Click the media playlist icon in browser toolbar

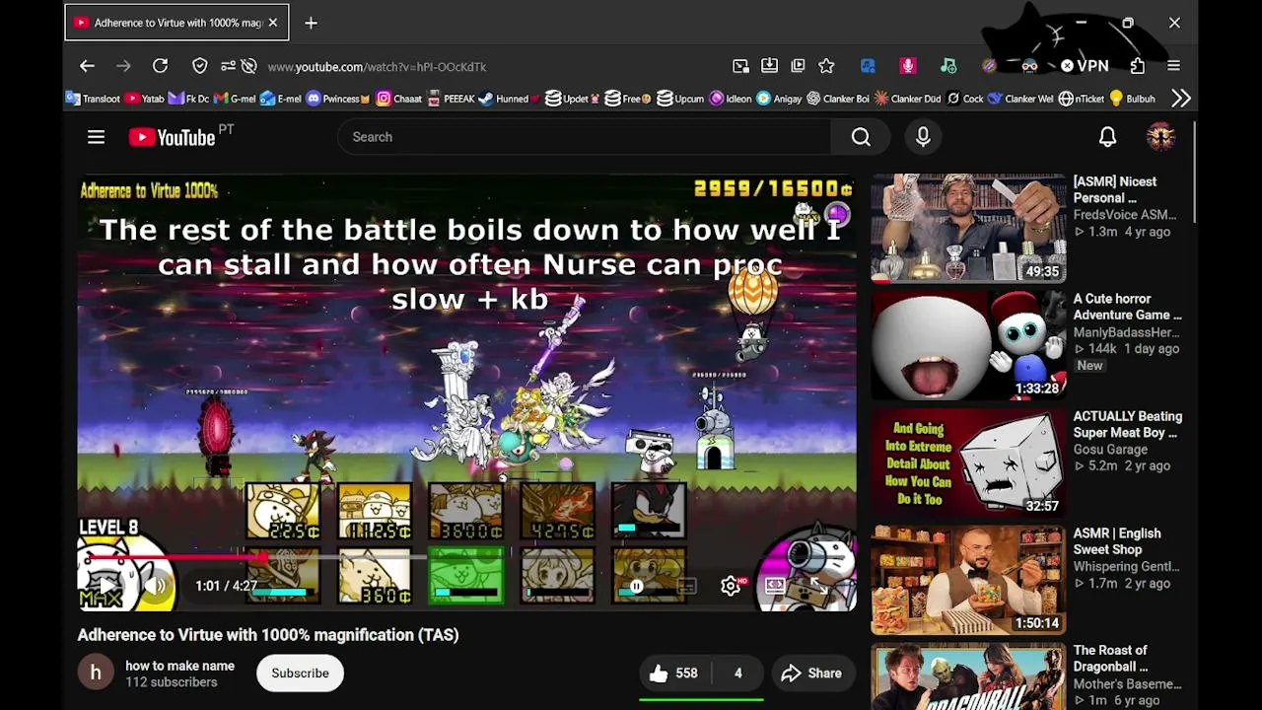(798, 66)
